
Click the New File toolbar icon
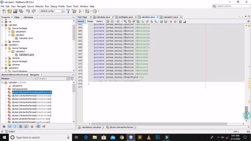coord(4,11)
